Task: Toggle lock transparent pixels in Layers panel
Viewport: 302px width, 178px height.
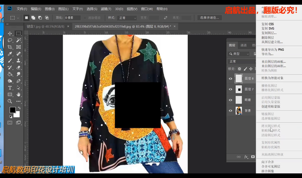Action: click(239, 69)
